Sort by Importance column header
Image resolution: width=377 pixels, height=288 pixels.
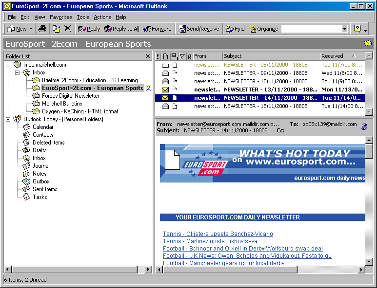tap(158, 56)
